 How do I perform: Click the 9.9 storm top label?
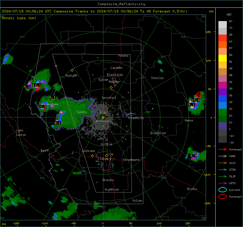[193, 156]
